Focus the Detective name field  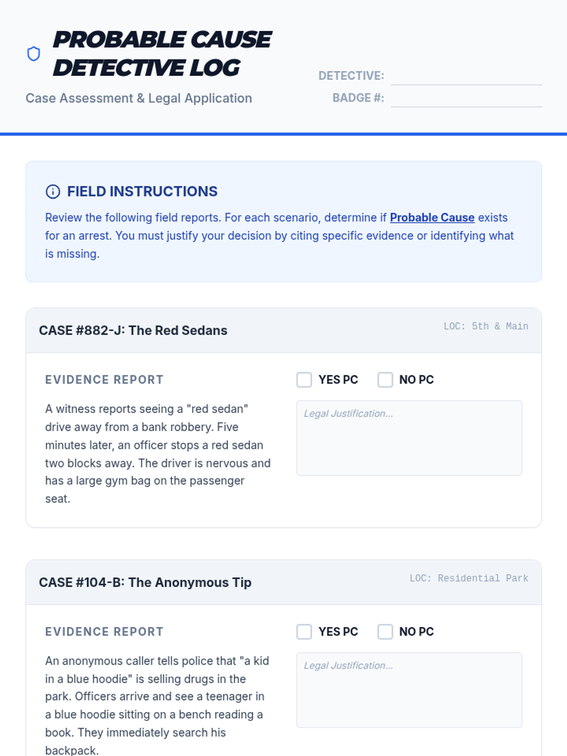point(466,76)
